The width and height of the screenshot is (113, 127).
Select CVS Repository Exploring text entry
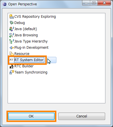click(x=35, y=17)
